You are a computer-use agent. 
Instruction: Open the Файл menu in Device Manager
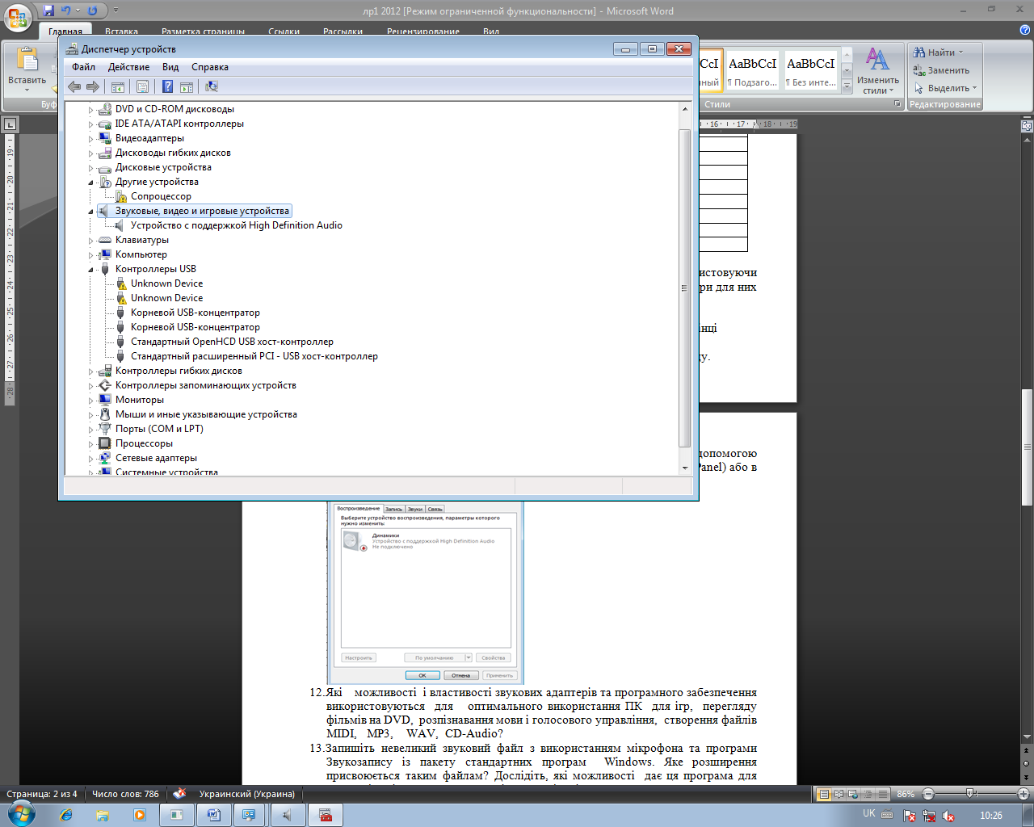83,67
